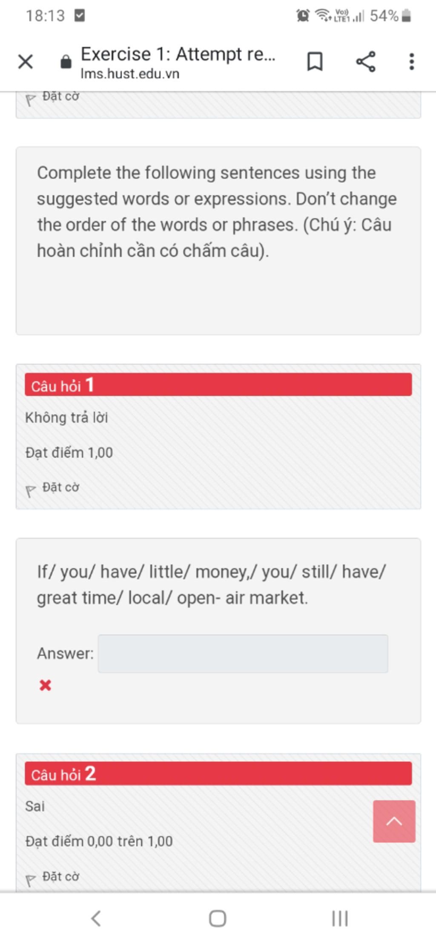436x943 pixels.
Task: Open the recent apps overview
Action: coord(340,918)
